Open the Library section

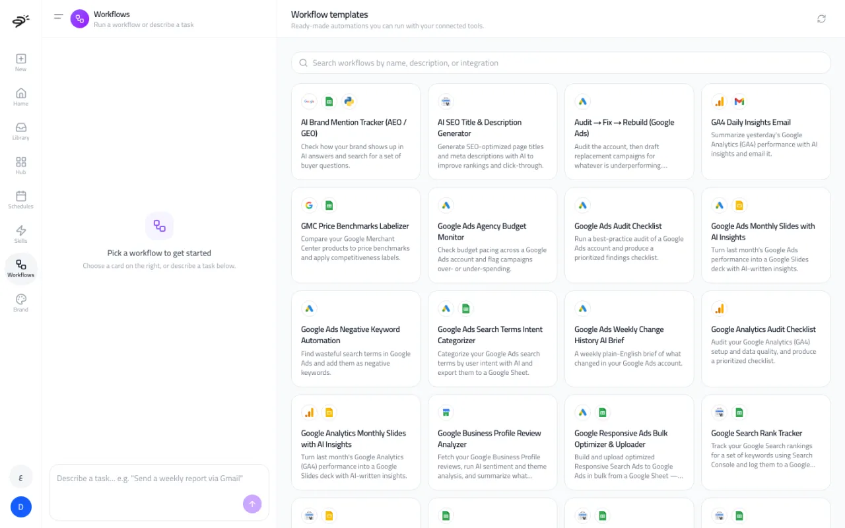tap(21, 131)
